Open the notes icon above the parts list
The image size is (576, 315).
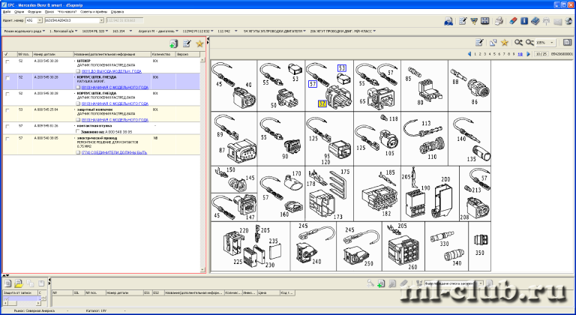pos(187,44)
